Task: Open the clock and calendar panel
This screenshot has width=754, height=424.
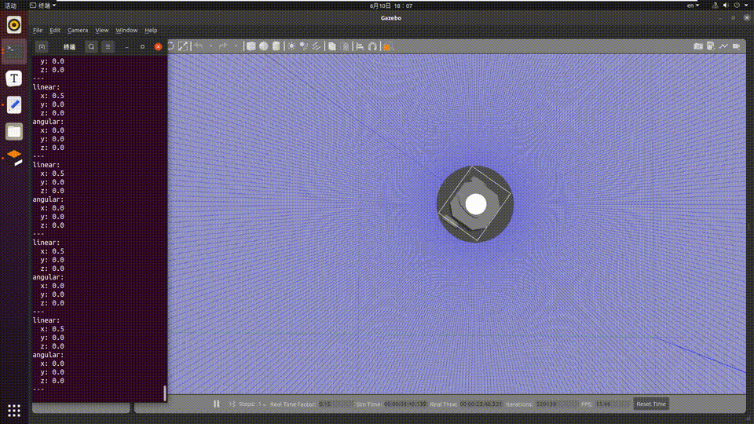Action: [x=391, y=5]
